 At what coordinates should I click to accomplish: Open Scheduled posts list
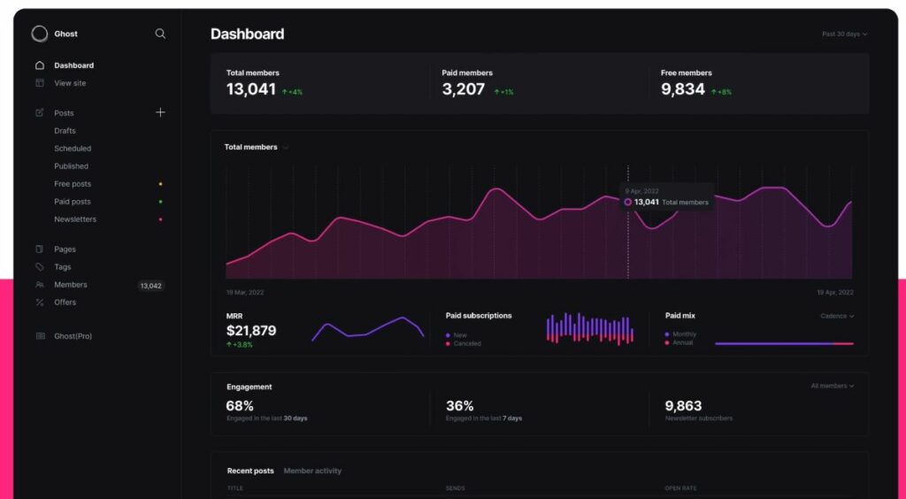coord(73,149)
